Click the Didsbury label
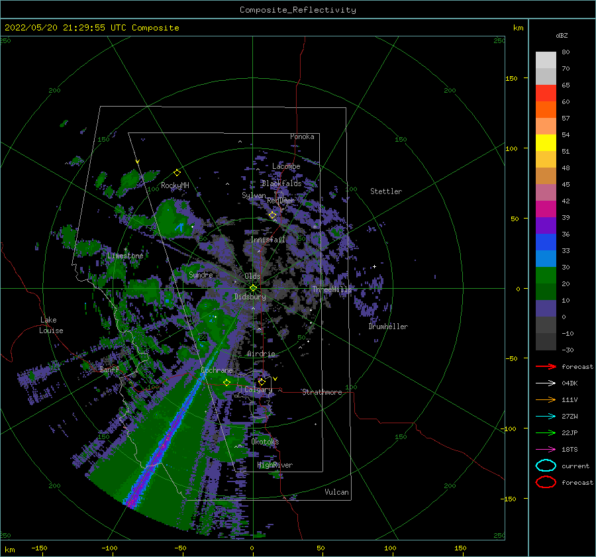 click(250, 297)
